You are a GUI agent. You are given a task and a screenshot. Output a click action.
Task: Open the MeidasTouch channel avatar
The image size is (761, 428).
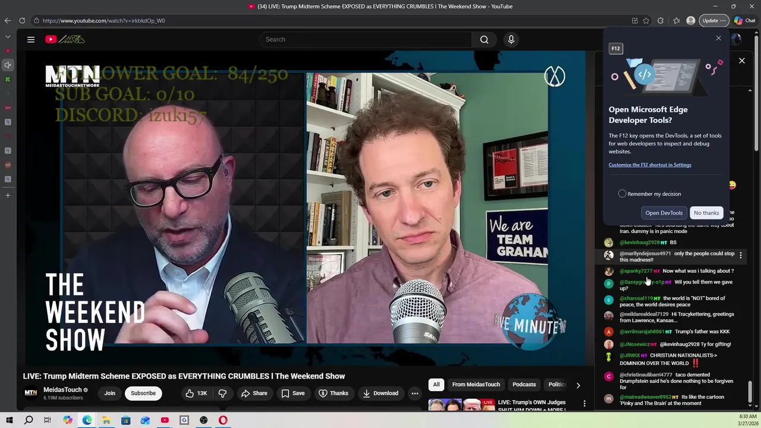pos(30,393)
